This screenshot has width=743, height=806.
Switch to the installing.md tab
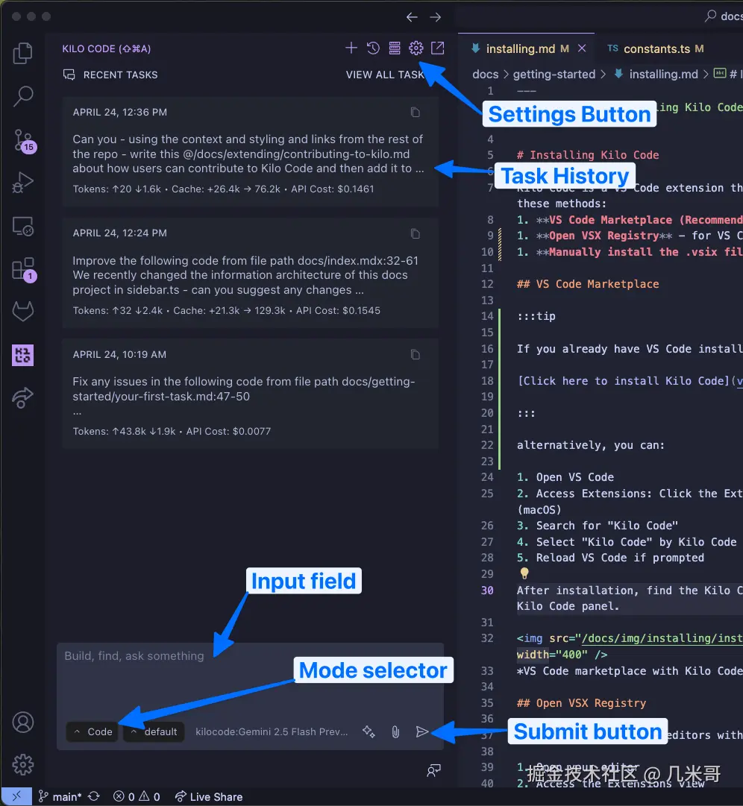(520, 48)
